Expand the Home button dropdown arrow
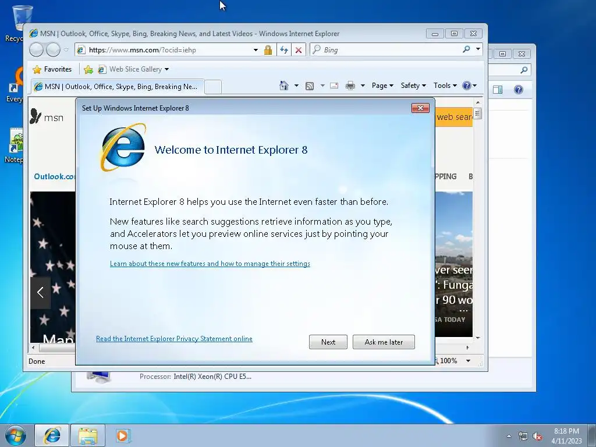The height and width of the screenshot is (447, 596). (x=296, y=86)
